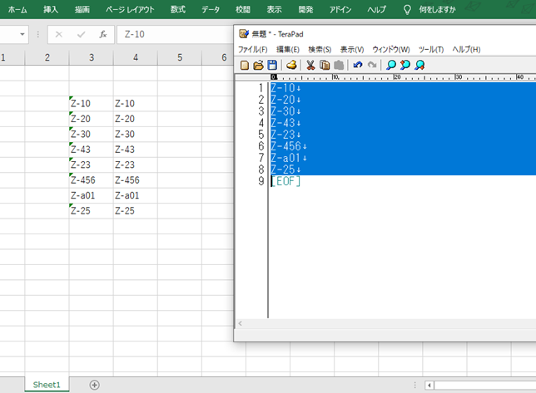The height and width of the screenshot is (393, 536).
Task: Click TeraPad horizontal scrollbar left arrow
Action: pyautogui.click(x=241, y=323)
